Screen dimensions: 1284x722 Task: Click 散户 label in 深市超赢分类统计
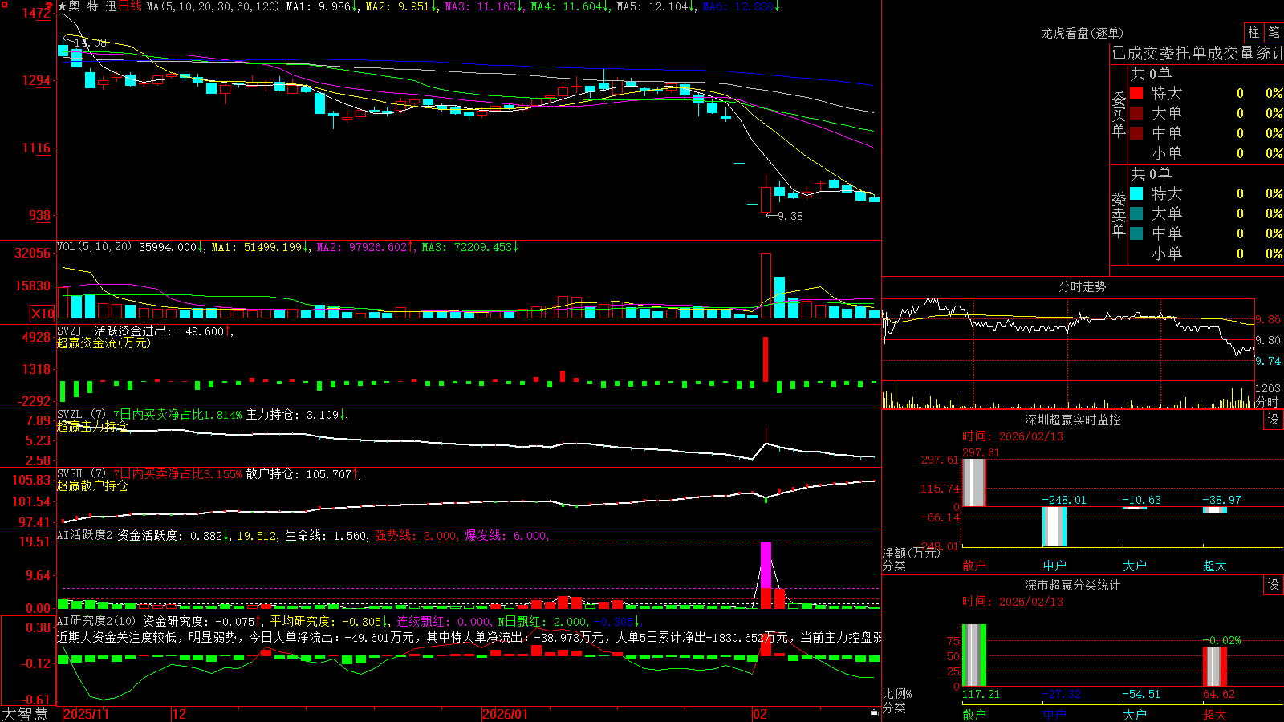tap(974, 715)
